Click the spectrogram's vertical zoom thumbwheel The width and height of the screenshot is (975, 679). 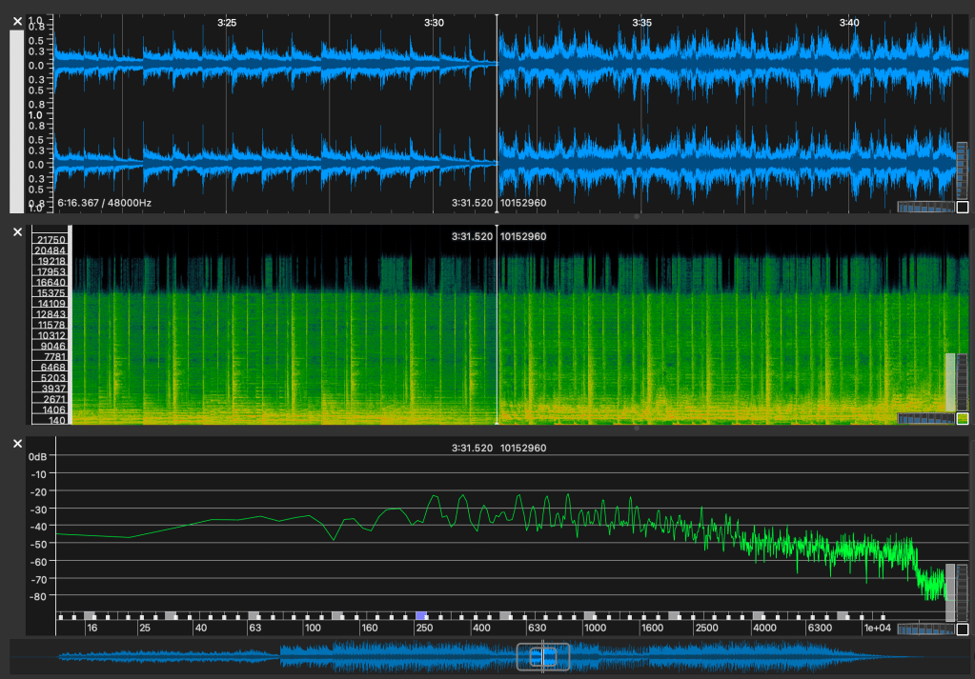[962, 381]
